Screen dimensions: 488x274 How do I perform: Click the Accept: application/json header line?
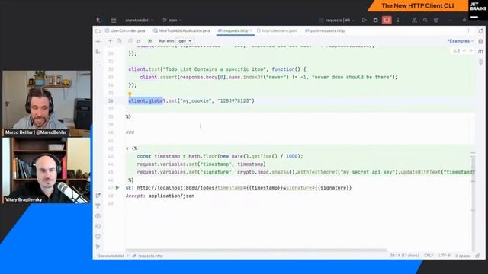(x=160, y=196)
